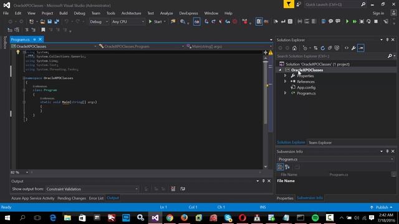The image size is (399, 224).
Task: Toggle the highlighted CodeLens toolbar button
Action: [x=197, y=22]
